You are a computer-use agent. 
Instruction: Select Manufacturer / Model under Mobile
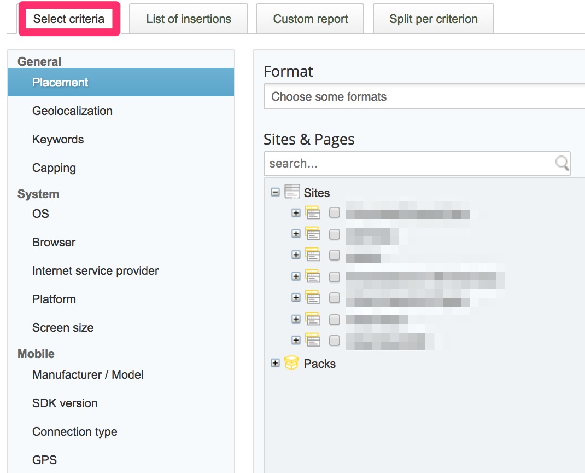click(87, 375)
